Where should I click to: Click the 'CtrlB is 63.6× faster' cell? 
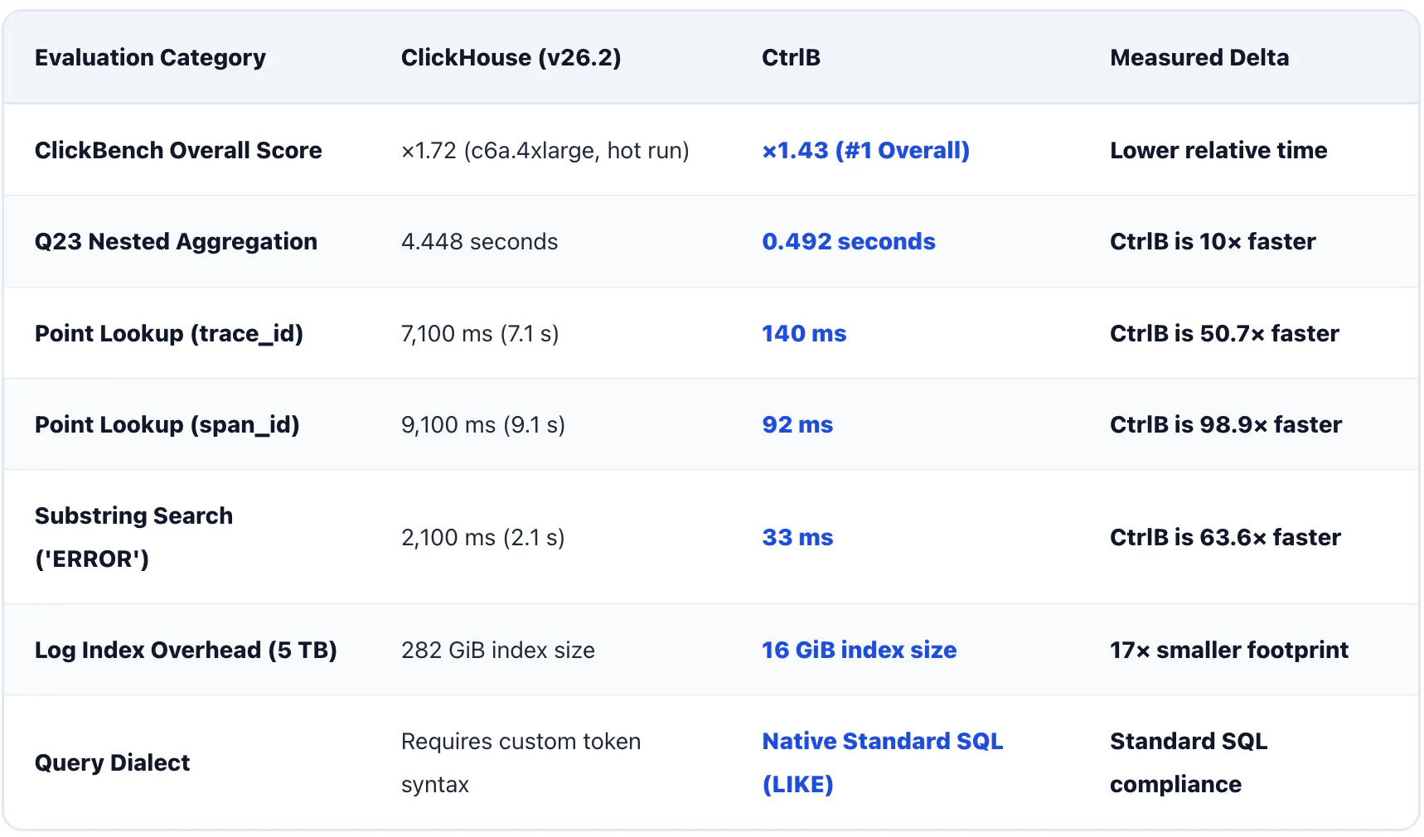click(x=1225, y=537)
